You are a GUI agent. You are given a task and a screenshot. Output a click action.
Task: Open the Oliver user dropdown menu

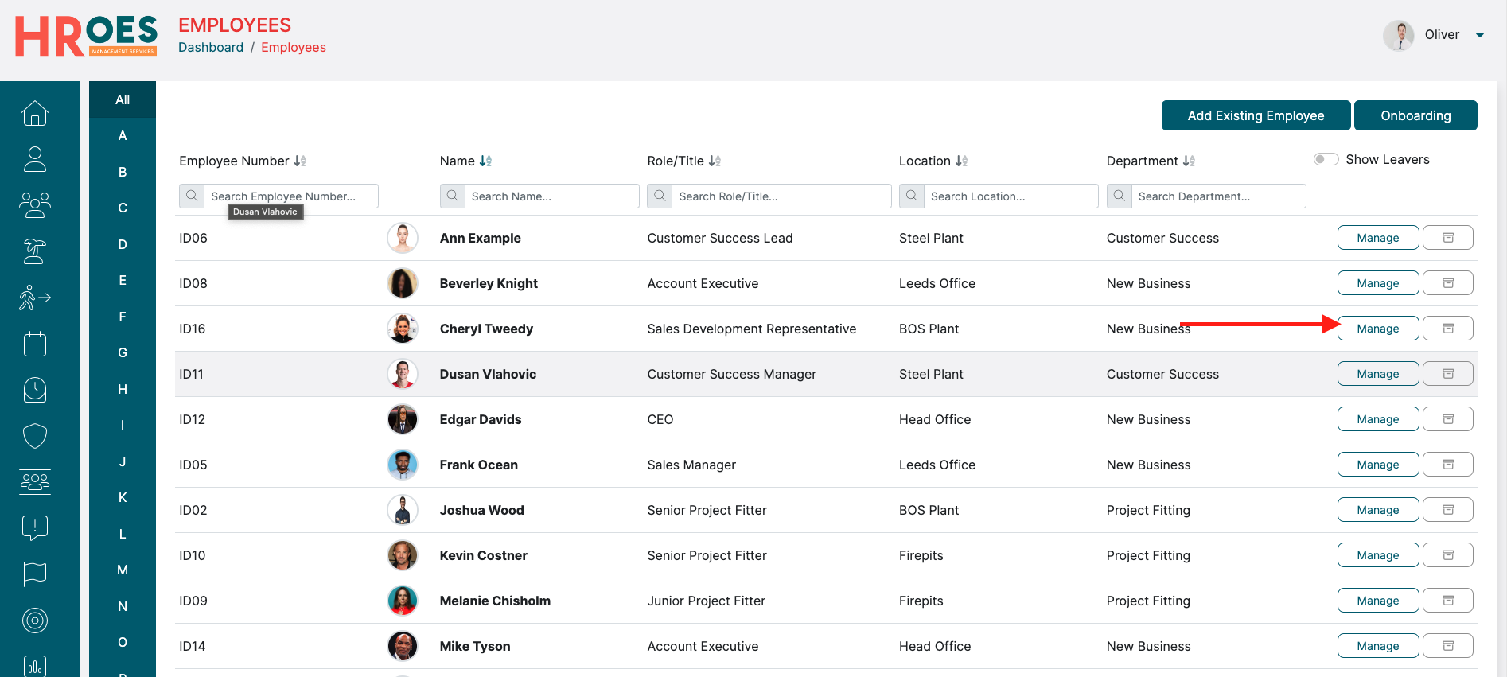[1479, 35]
